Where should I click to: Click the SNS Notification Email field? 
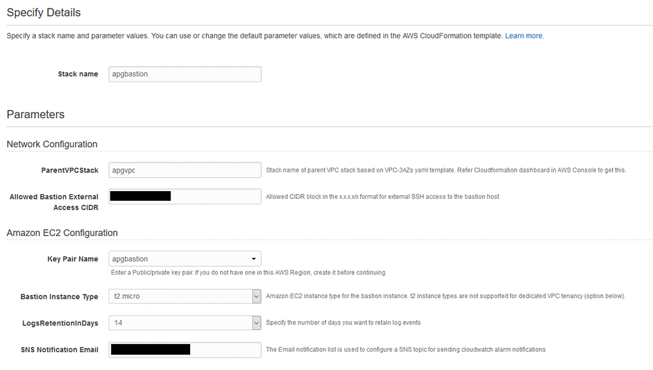(x=185, y=350)
